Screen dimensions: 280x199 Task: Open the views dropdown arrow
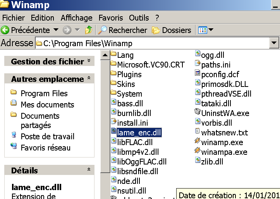pos(211,30)
